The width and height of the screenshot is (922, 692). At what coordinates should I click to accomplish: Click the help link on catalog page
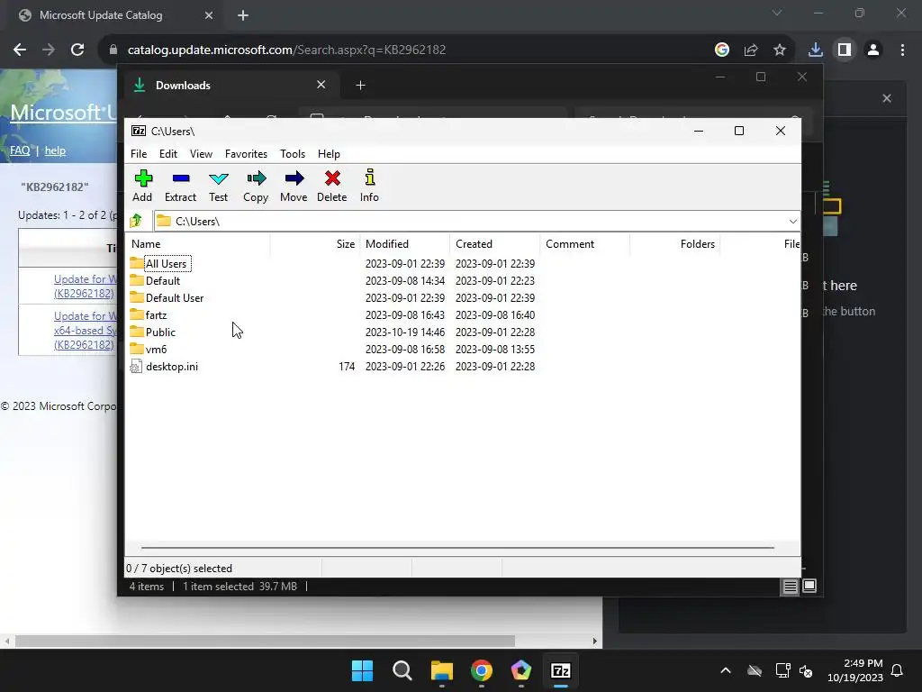tap(55, 150)
